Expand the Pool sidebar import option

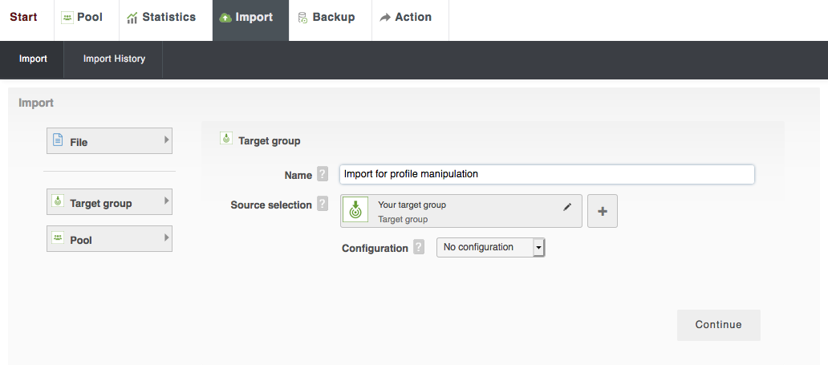[x=109, y=239]
